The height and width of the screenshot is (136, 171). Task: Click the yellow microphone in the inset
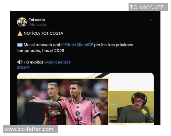(x=144, y=112)
